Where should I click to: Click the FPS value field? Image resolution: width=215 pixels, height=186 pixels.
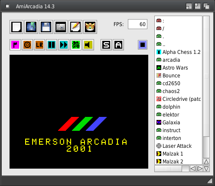137,24
